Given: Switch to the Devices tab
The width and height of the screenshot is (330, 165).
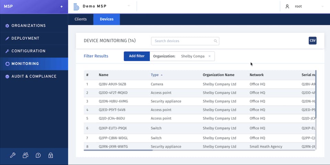Looking at the screenshot, I should (107, 19).
